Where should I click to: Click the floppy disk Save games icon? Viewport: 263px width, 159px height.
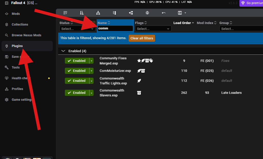pos(7,57)
